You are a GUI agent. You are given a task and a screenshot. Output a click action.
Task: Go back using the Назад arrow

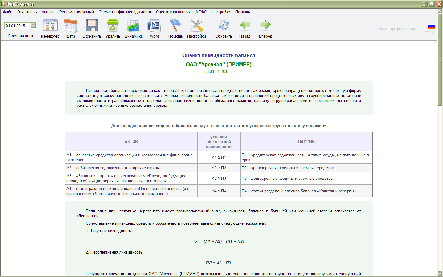coord(245,26)
